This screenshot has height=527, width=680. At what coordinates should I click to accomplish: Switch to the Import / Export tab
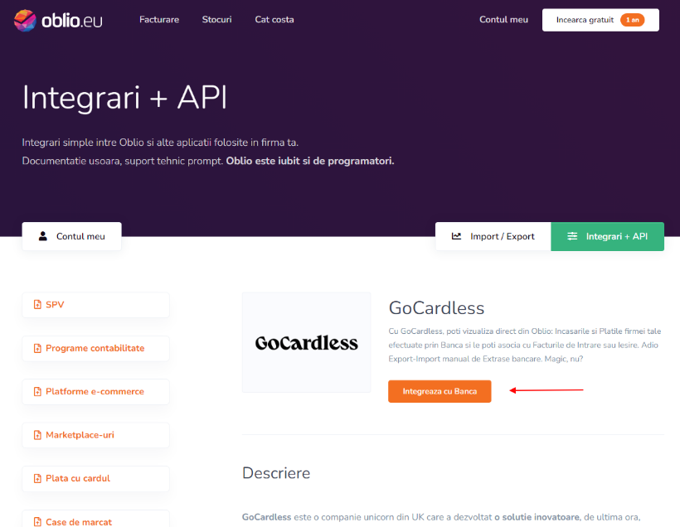pos(493,236)
